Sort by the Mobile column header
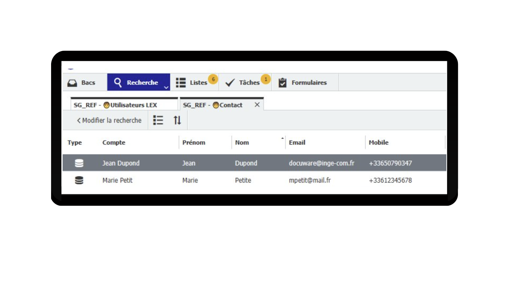Image resolution: width=519 pixels, height=292 pixels. point(379,142)
